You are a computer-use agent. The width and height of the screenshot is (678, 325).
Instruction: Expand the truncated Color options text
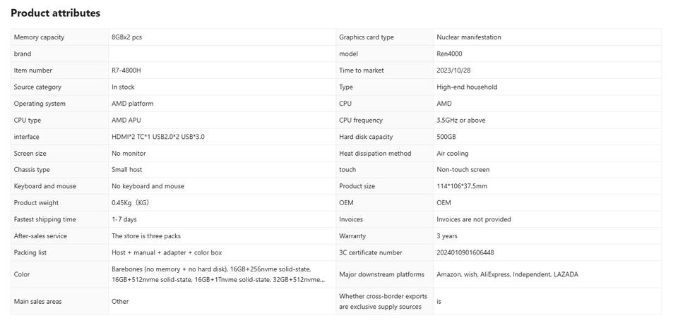[218, 274]
